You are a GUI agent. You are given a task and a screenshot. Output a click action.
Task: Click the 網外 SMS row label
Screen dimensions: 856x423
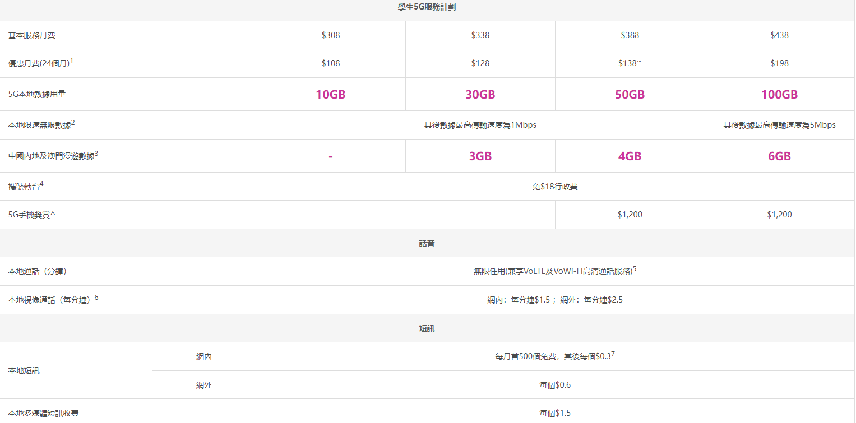(x=204, y=385)
